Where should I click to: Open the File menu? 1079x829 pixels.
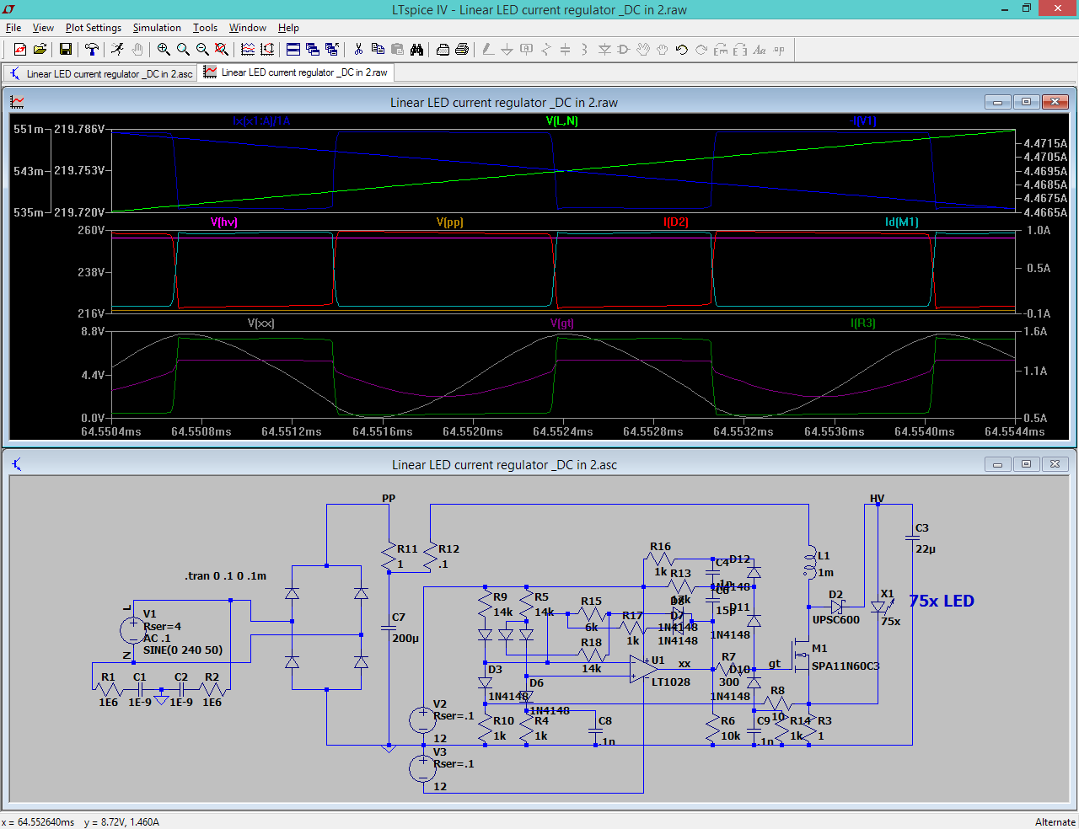point(13,28)
